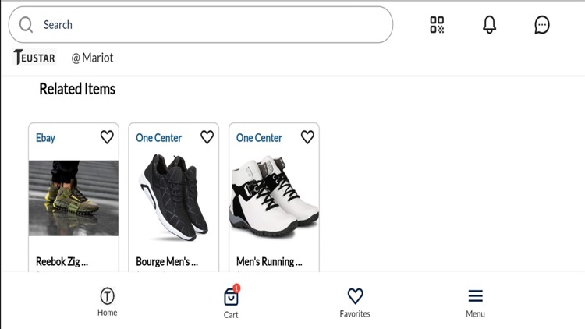The width and height of the screenshot is (585, 329).
Task: Toggle favorite heart on Bourge Men's shoes
Action: [207, 137]
